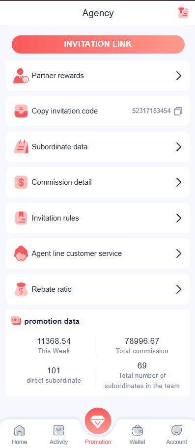
Task: Expand the Rebate ratio chevron
Action: pyautogui.click(x=179, y=289)
